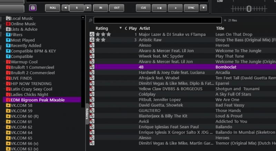Select David Guetta, Showtek track
The image size is (276, 151).
[183, 105]
